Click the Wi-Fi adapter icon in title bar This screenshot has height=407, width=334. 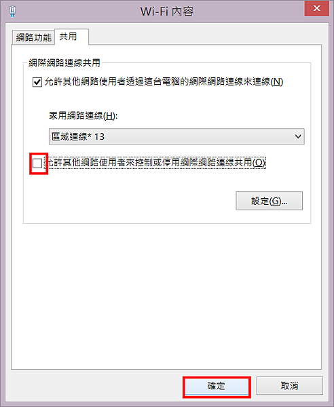pyautogui.click(x=12, y=12)
